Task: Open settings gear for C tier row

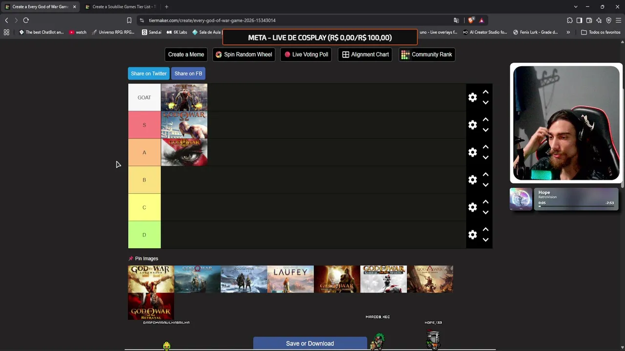Action: tap(473, 207)
